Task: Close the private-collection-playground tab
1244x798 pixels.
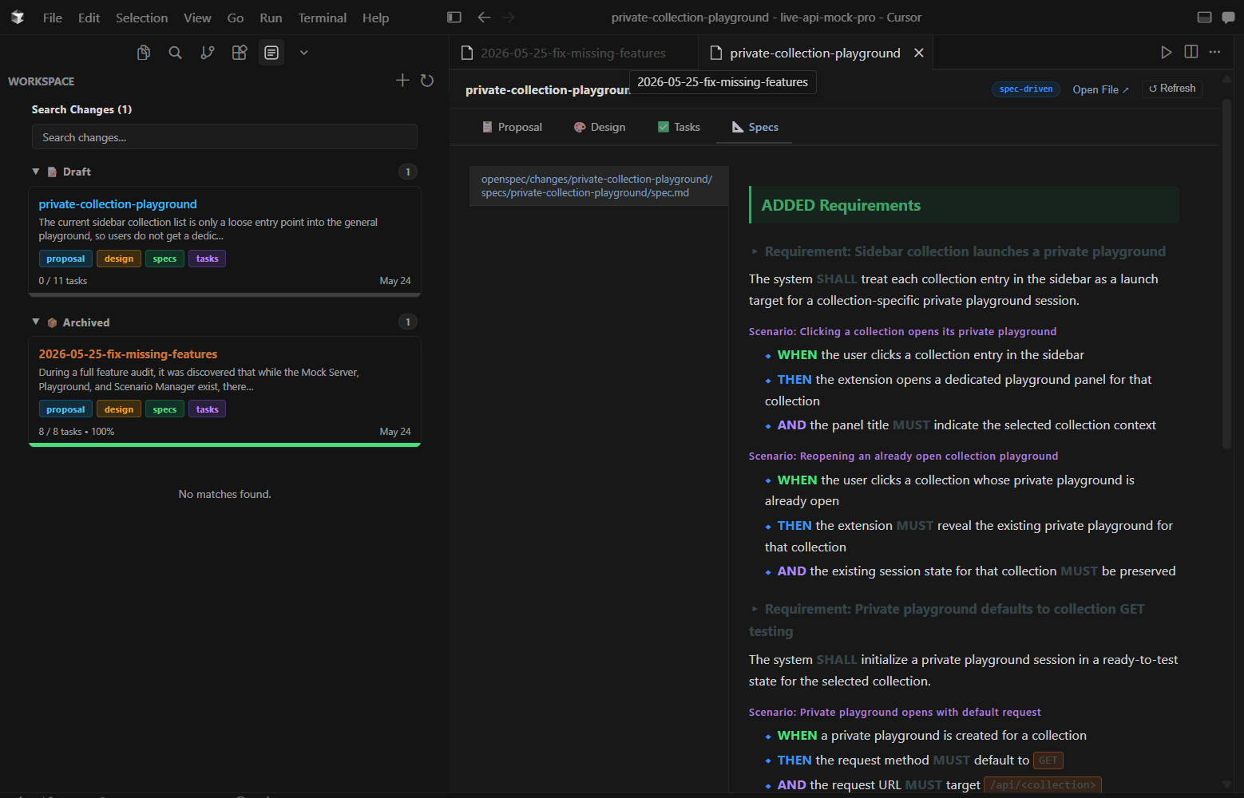Action: click(919, 53)
